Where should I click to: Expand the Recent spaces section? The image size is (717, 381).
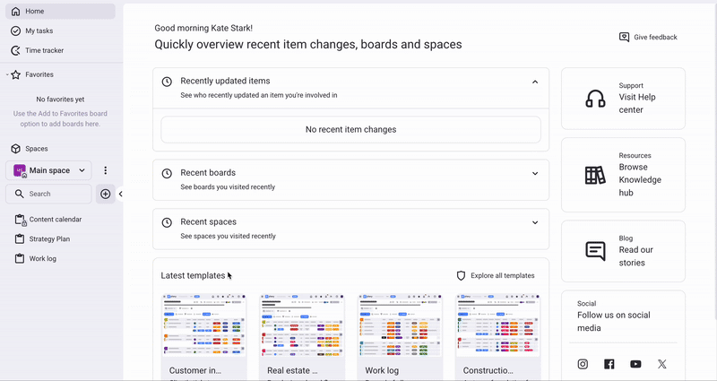pos(535,222)
